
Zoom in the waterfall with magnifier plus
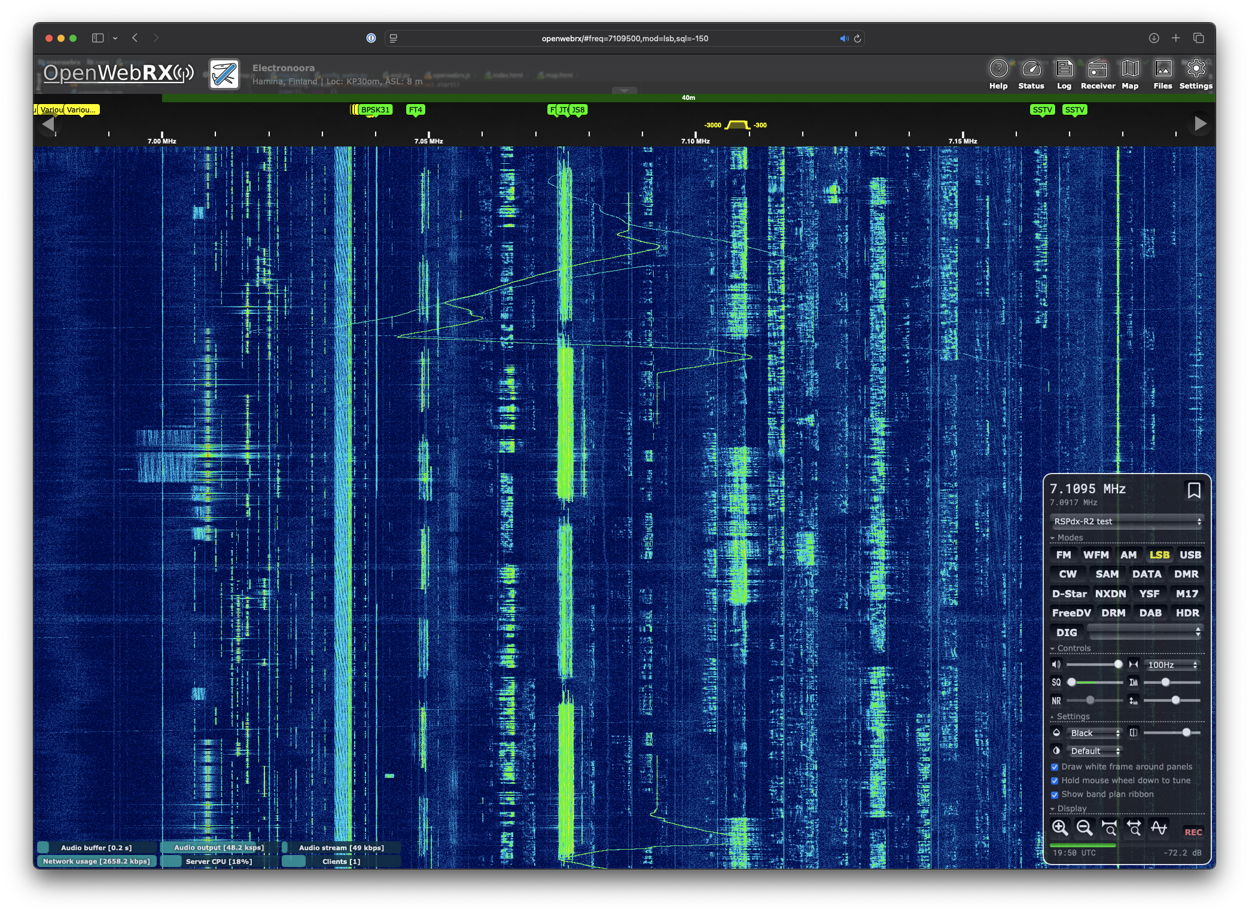click(x=1060, y=827)
